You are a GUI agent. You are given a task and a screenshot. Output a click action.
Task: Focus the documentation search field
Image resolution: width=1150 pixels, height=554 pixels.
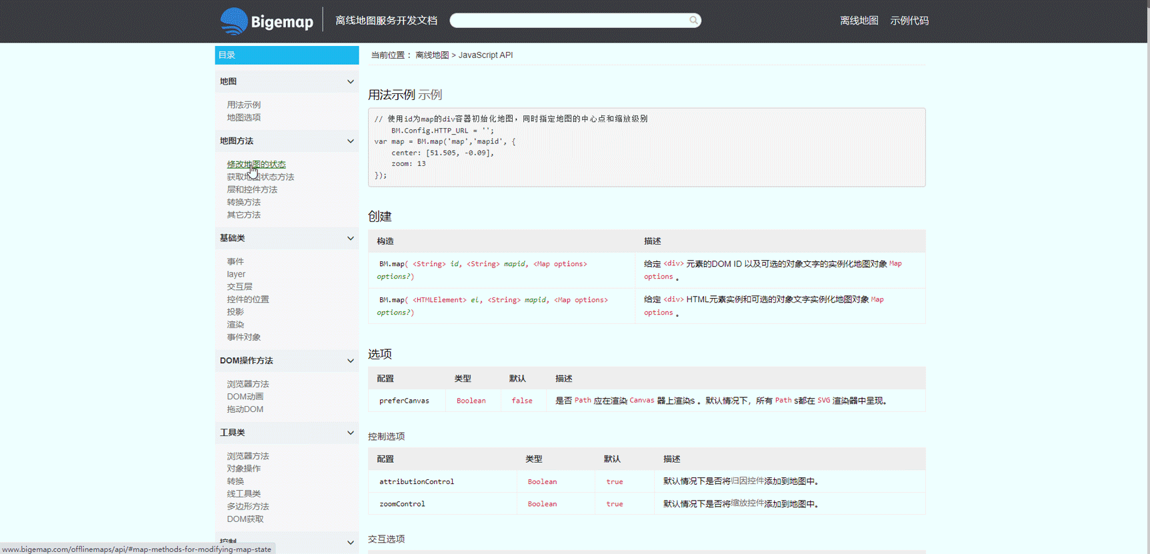[x=575, y=21]
